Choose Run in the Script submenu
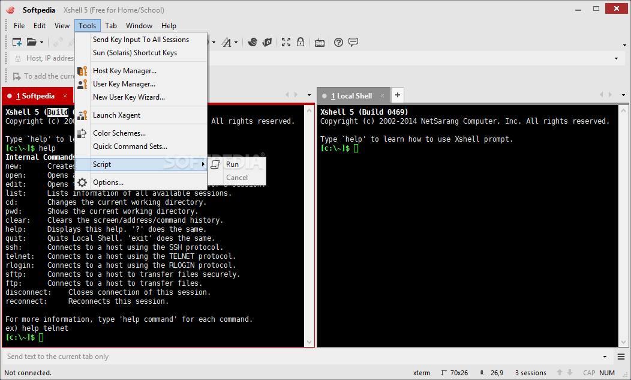The width and height of the screenshot is (631, 380). point(236,164)
